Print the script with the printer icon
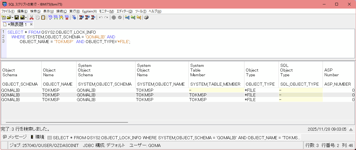This screenshot has height=150, width=356. click(x=146, y=17)
